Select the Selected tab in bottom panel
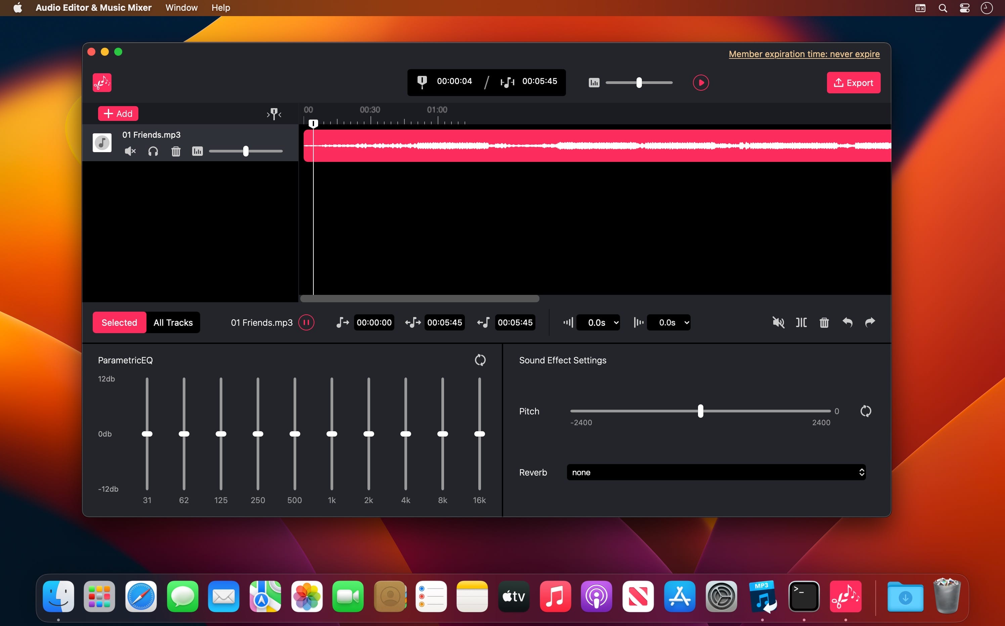 pyautogui.click(x=119, y=322)
